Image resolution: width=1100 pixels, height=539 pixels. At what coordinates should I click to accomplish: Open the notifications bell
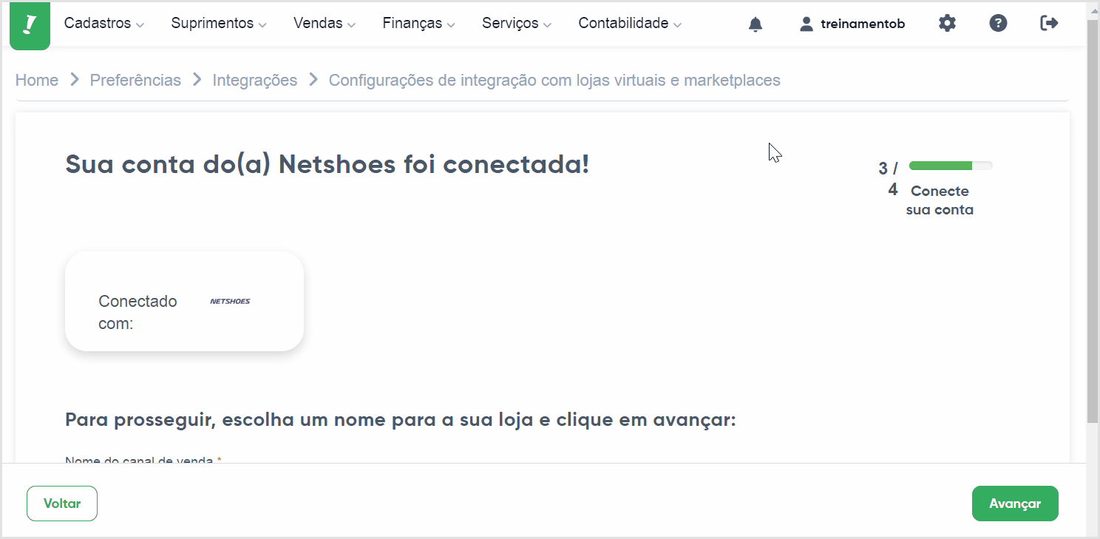pos(755,24)
